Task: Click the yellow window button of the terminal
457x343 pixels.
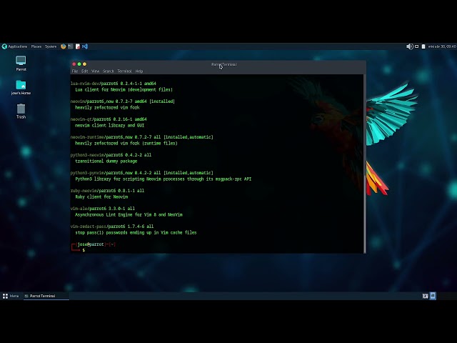Action: coord(84,64)
